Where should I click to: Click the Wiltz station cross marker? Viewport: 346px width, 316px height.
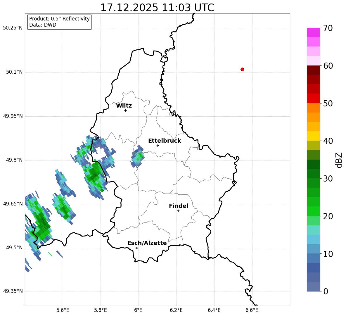pyautogui.click(x=126, y=110)
